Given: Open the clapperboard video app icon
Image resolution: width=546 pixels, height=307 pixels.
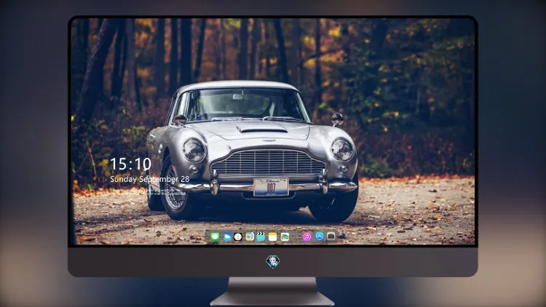Looking at the screenshot, I should tap(261, 237).
